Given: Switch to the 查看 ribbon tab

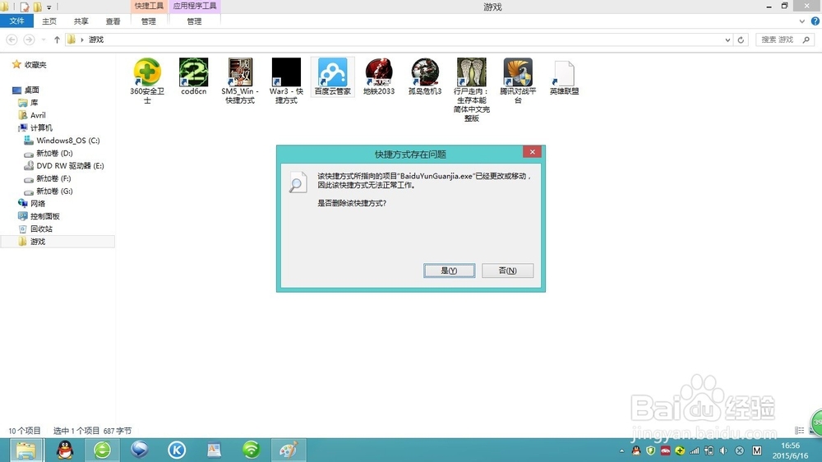Looking at the screenshot, I should click(x=113, y=21).
